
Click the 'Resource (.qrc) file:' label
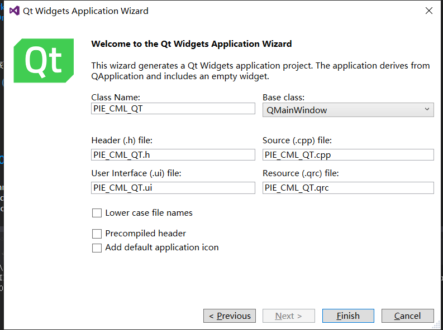click(x=301, y=173)
